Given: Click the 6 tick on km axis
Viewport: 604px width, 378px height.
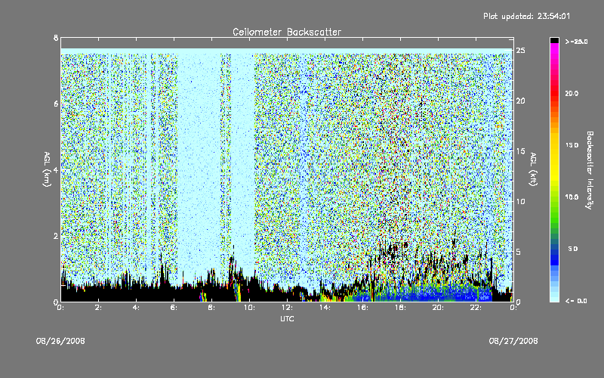Looking at the screenshot, I should tap(56, 104).
